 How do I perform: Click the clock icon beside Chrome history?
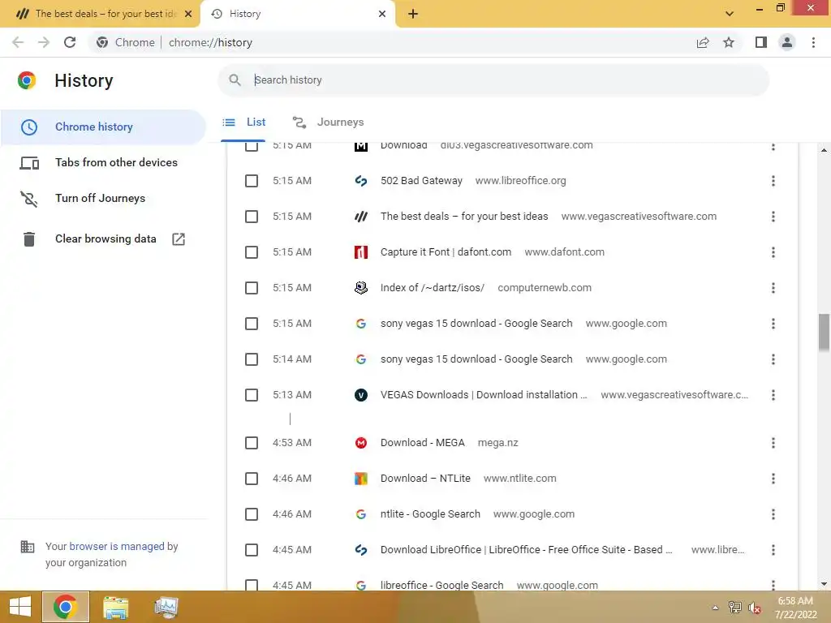(29, 127)
